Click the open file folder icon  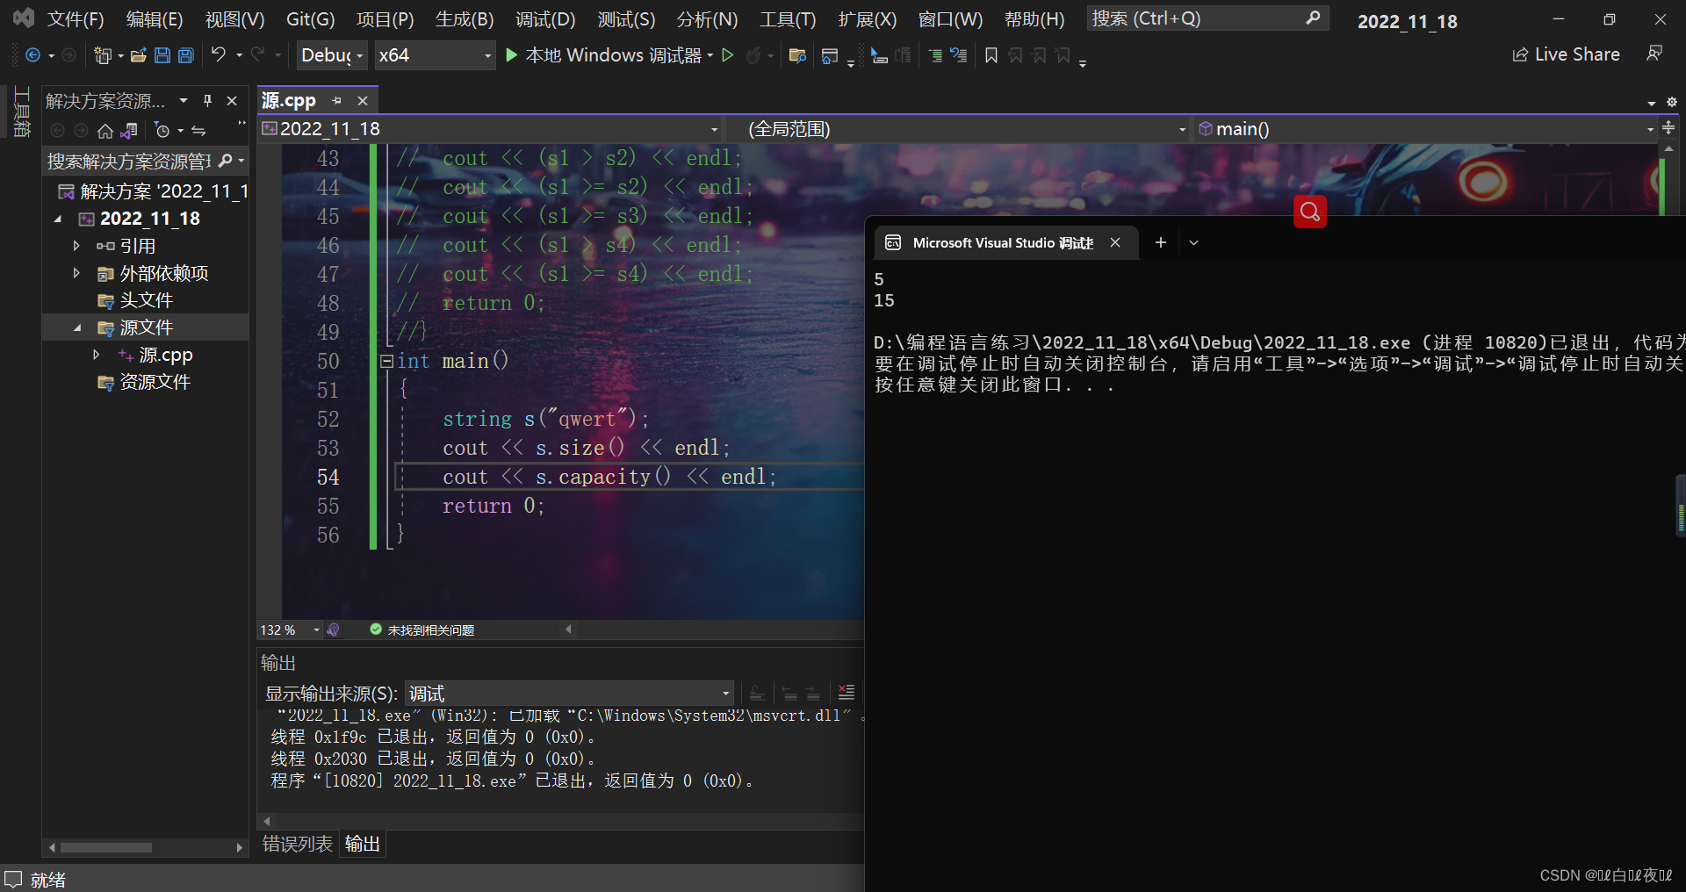click(138, 55)
